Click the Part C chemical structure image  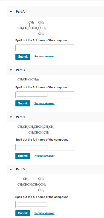[x=36, y=130]
